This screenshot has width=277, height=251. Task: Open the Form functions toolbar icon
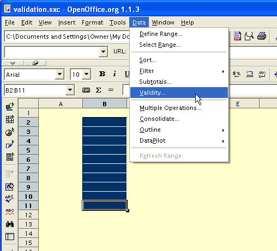coord(10,157)
